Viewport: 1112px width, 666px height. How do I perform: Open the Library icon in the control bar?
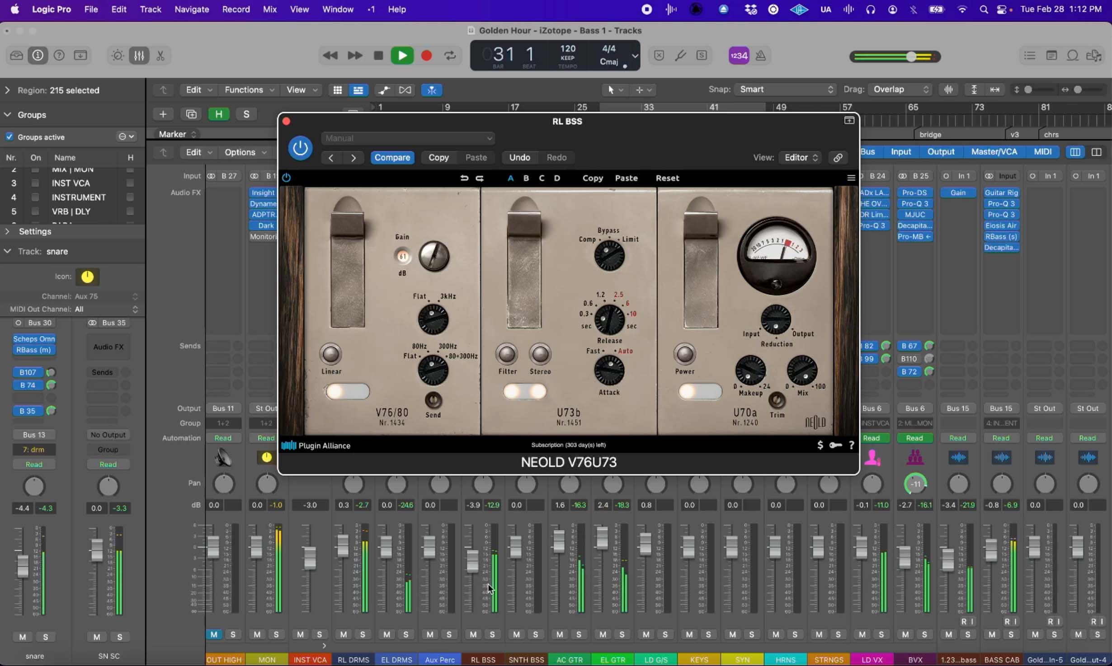click(x=16, y=56)
